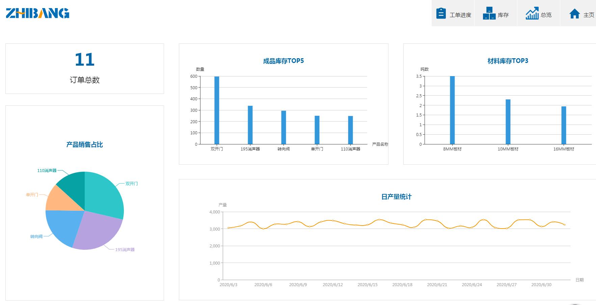Open the 主页 navigation item

click(589, 15)
